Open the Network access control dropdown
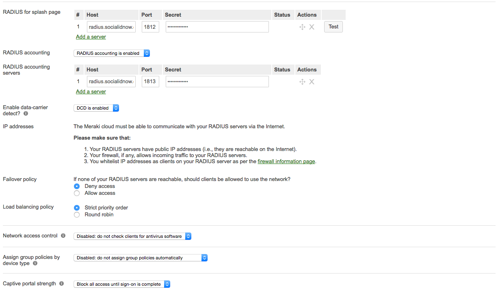498x291 pixels. click(132, 235)
